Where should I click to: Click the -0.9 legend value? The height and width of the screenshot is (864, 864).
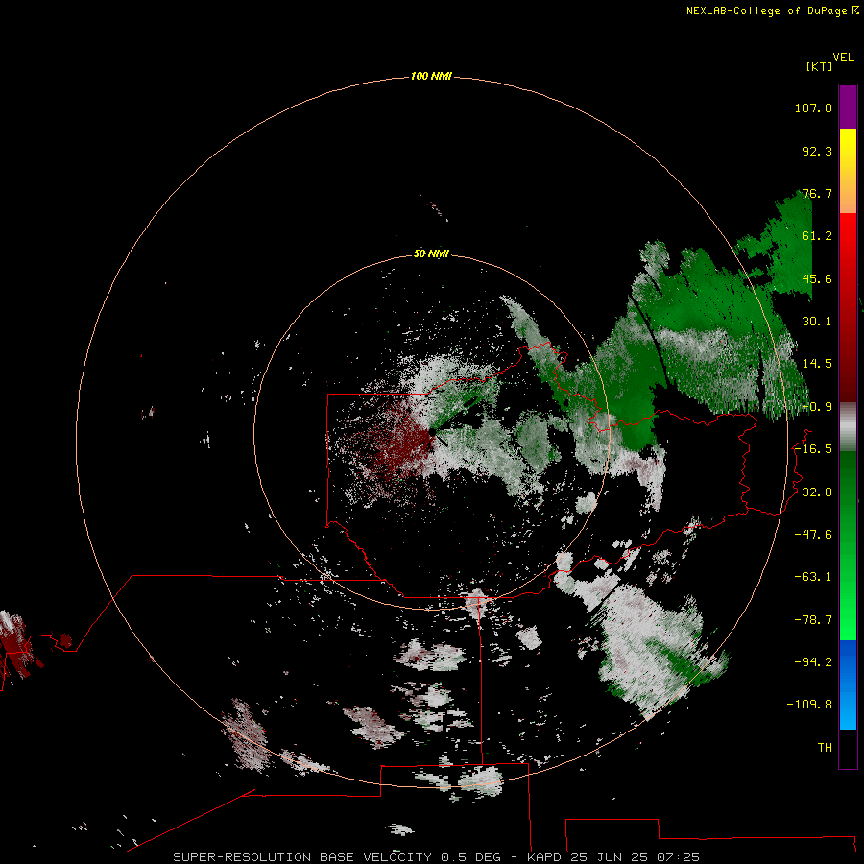(817, 407)
